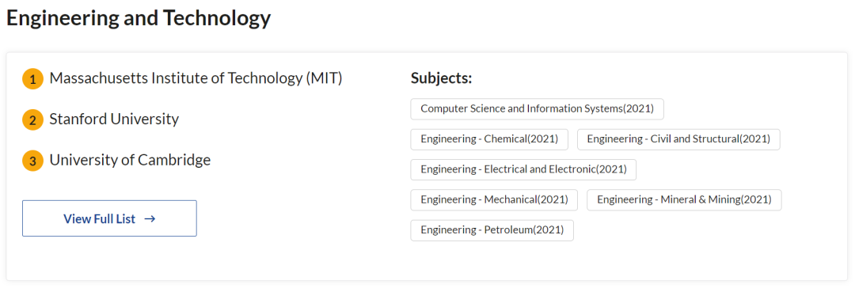Open Massachusetts Institute of Technology entry

point(196,78)
